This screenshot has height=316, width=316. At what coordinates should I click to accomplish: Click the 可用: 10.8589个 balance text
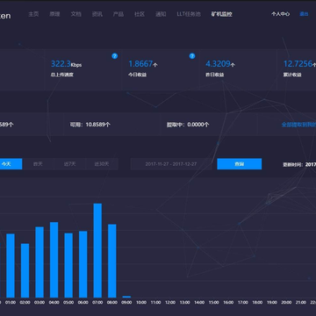tap(90, 125)
